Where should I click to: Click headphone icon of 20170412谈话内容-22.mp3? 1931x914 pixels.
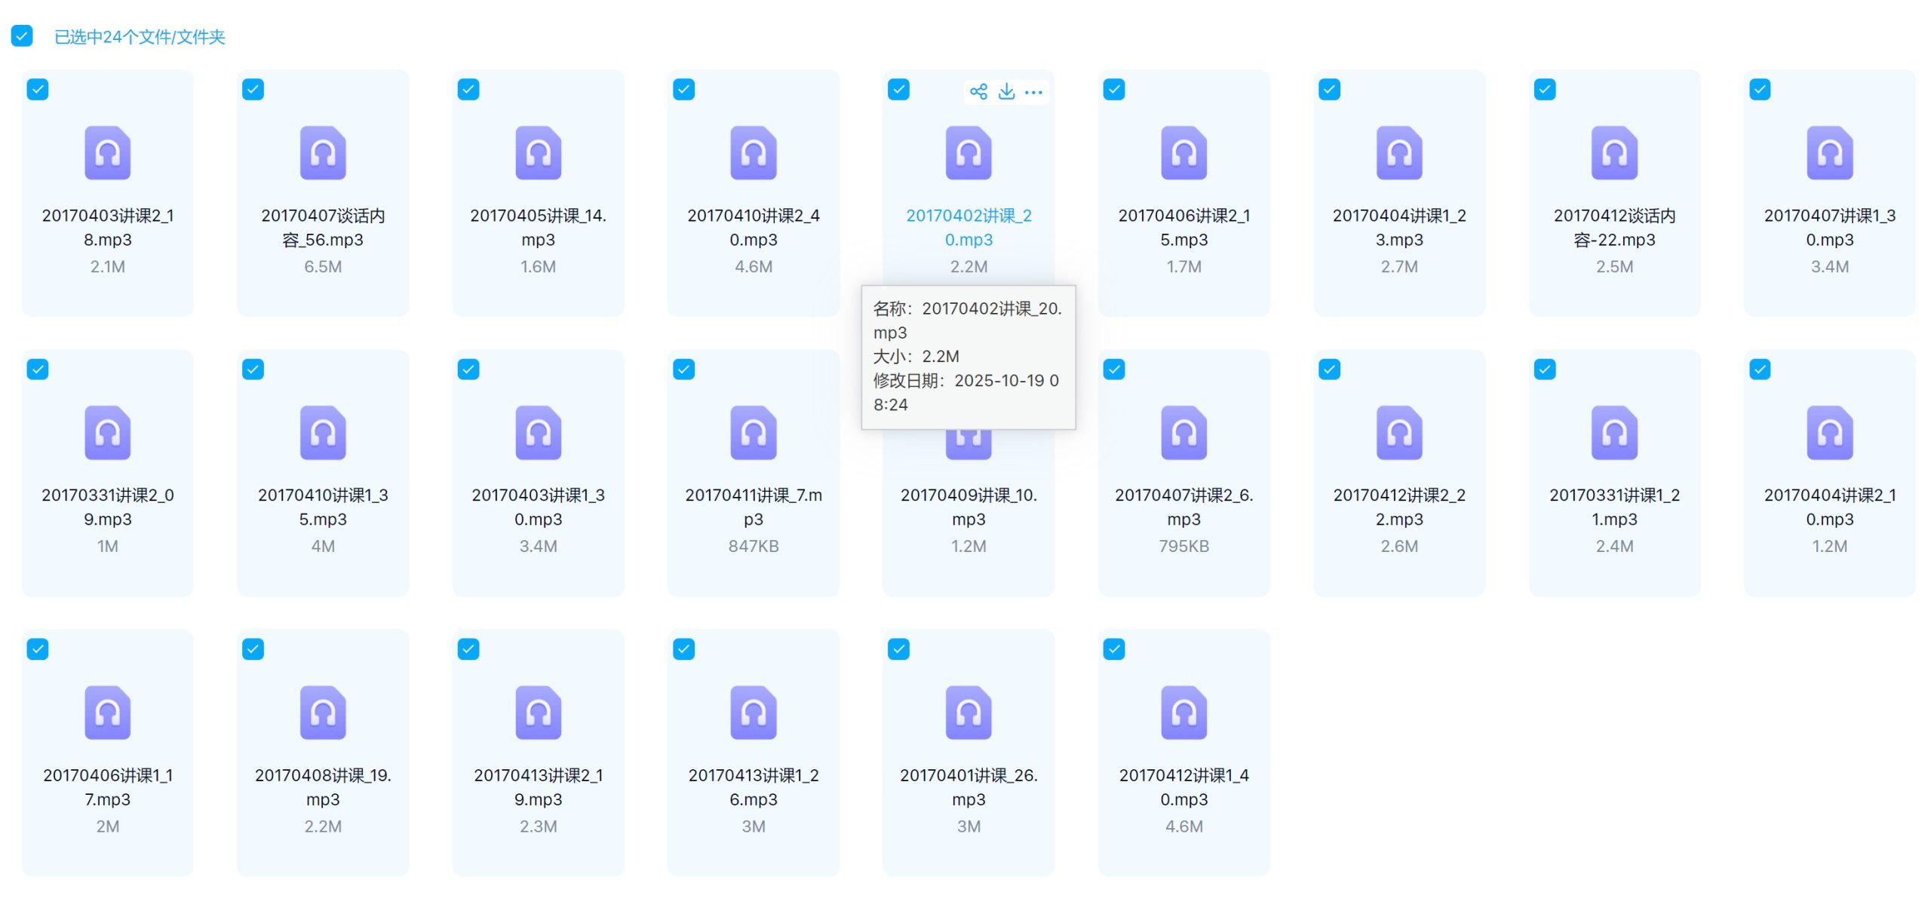click(x=1614, y=153)
